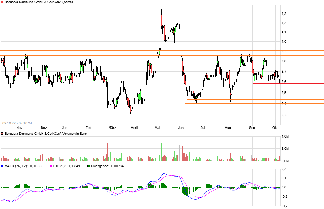The height and width of the screenshot is (209, 324).
Task: Click the magenta EXP legend square
Action: [x=51, y=166]
